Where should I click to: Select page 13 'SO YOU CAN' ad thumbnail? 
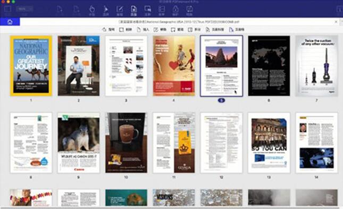(x=269, y=142)
